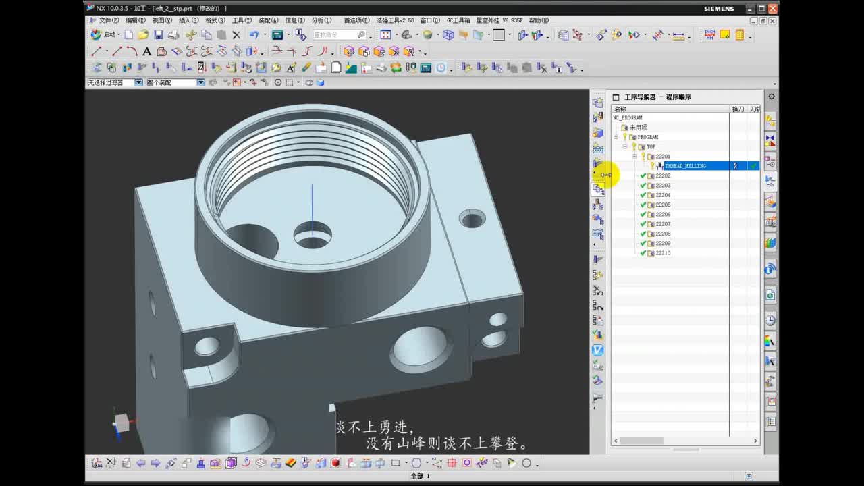Select the 22205 program group
This screenshot has width=864, height=486.
tap(663, 205)
